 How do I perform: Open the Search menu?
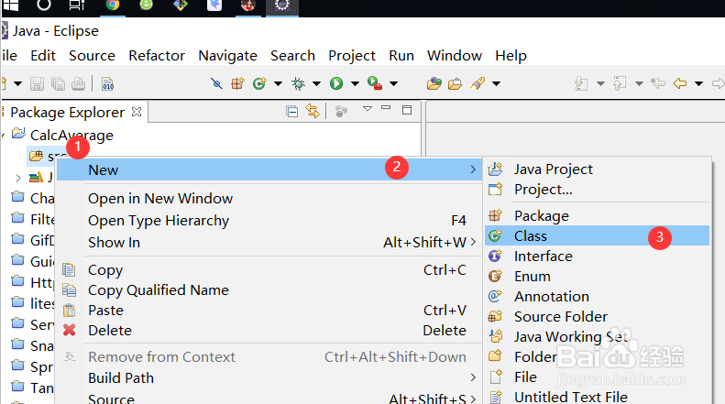point(292,56)
